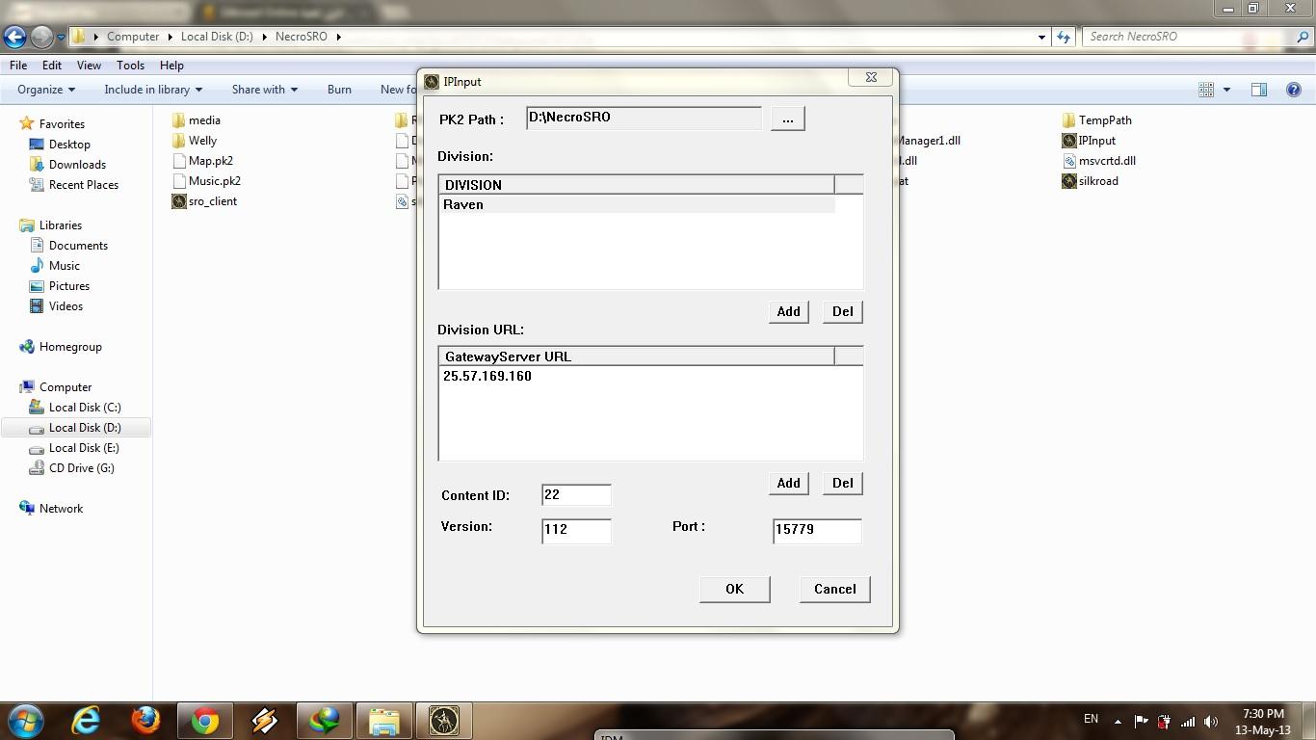
Task: Open the View menu
Action: pyautogui.click(x=89, y=66)
